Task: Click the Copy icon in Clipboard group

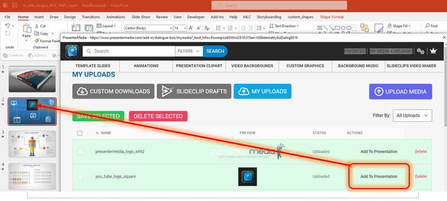Action: tap(36, 33)
